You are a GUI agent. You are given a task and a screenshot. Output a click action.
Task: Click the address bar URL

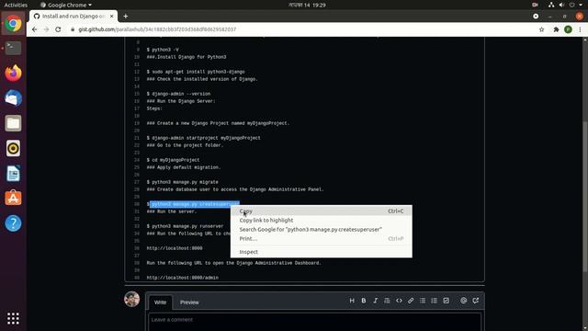coord(157,29)
